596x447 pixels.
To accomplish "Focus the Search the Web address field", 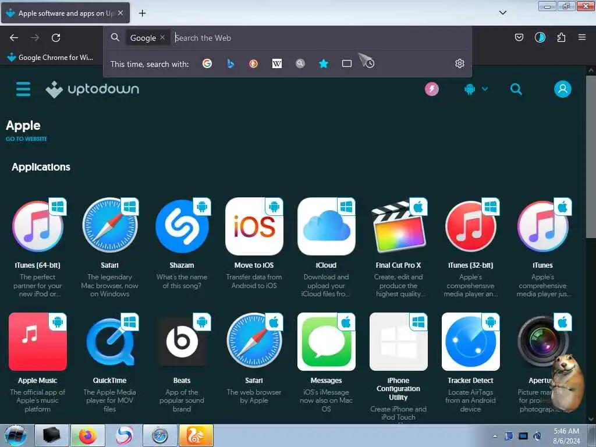I will point(320,38).
